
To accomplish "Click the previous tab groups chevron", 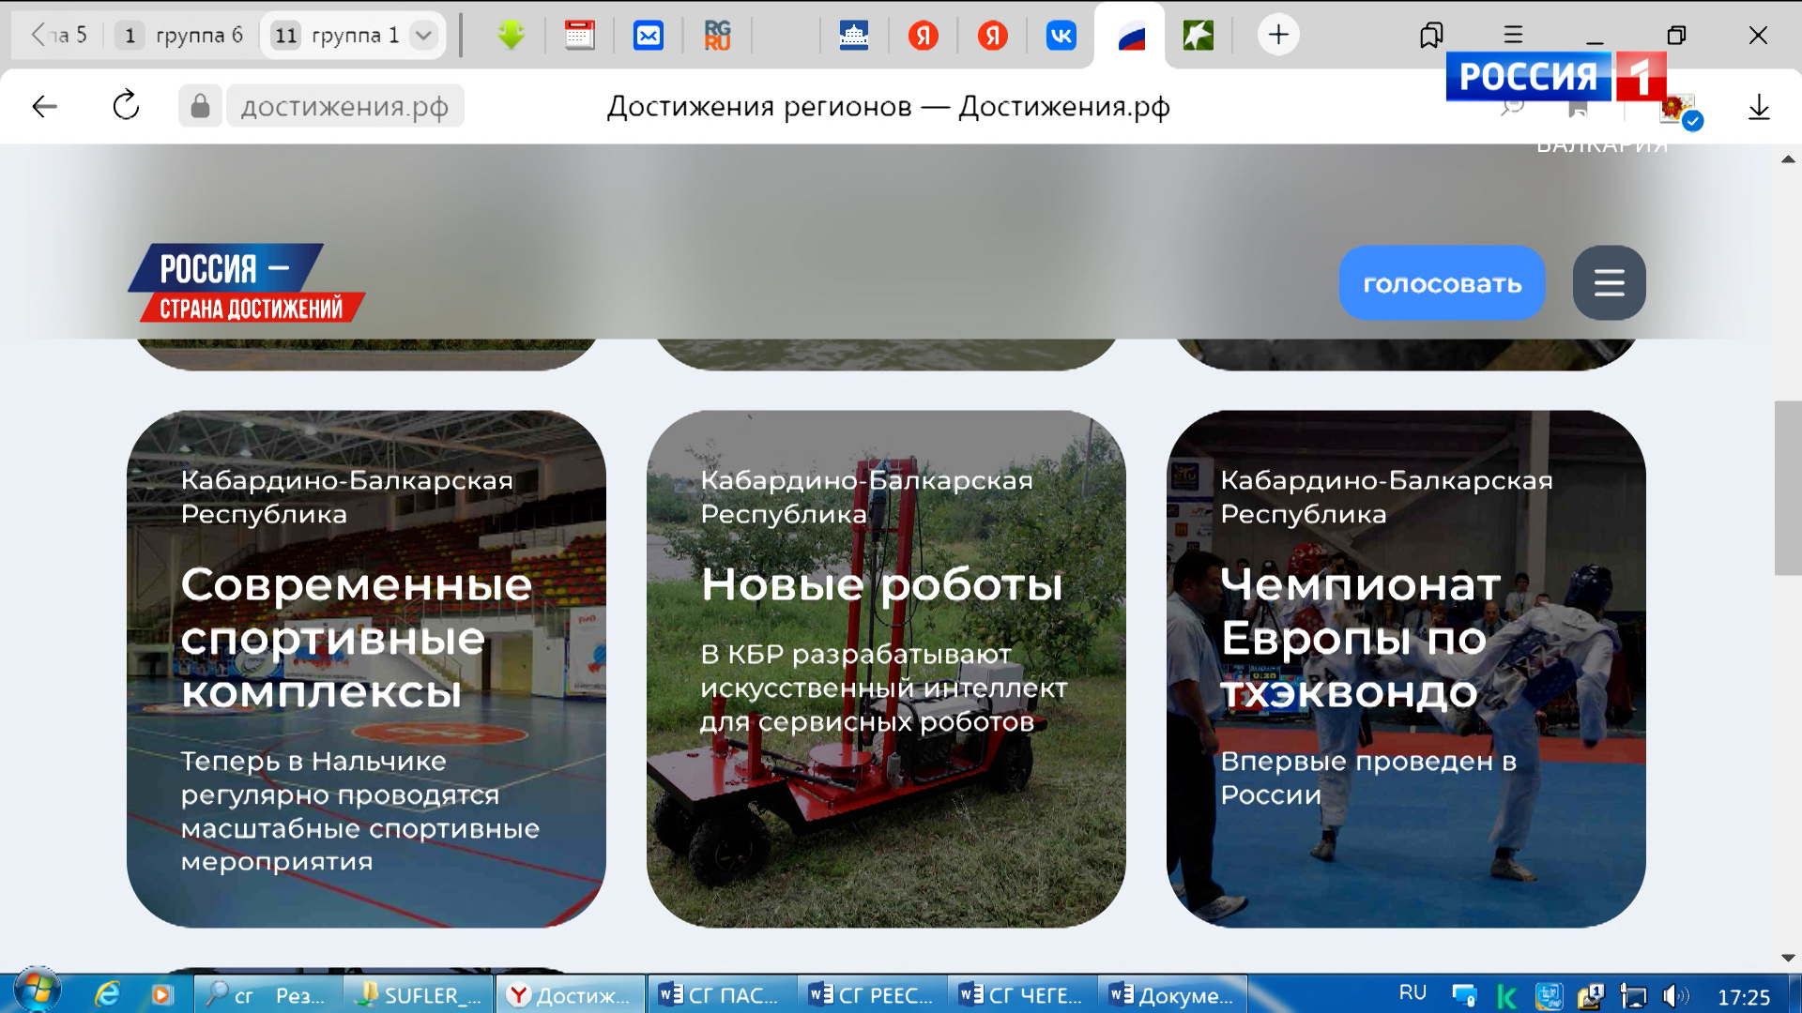I will [38, 35].
